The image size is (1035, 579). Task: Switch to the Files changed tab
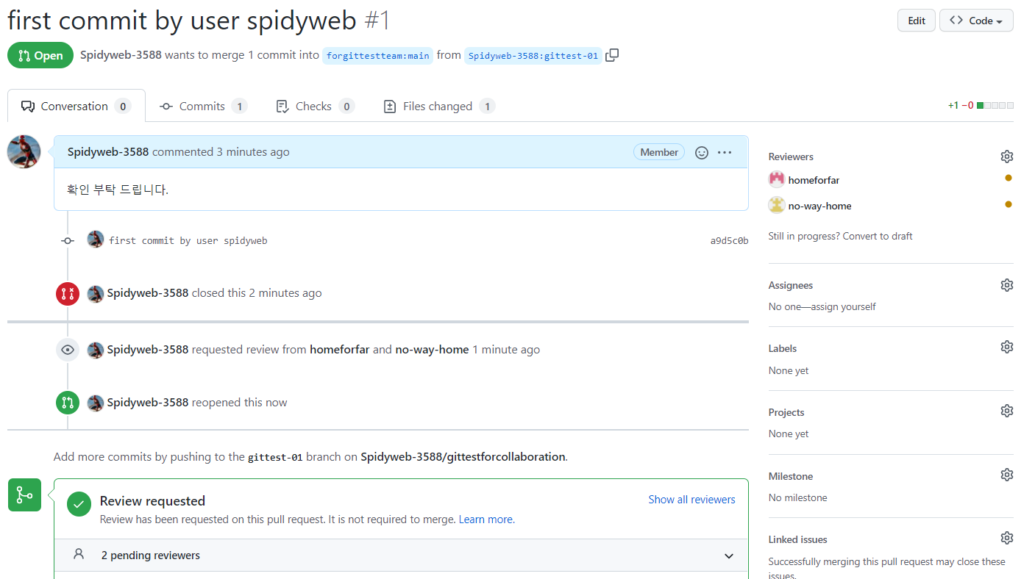pyautogui.click(x=439, y=106)
